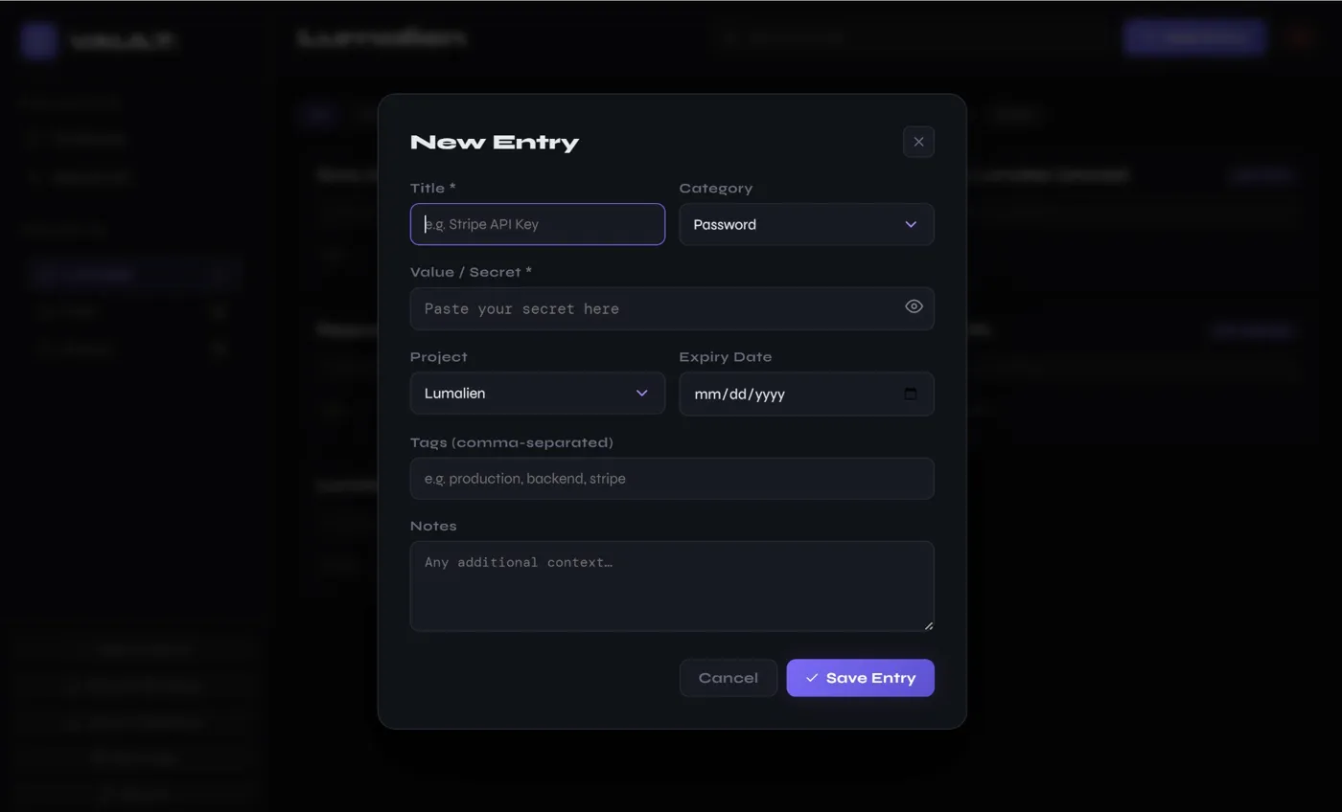Open the calendar picker for Expiry Date
Viewport: 1342px width, 812px height.
[911, 394]
